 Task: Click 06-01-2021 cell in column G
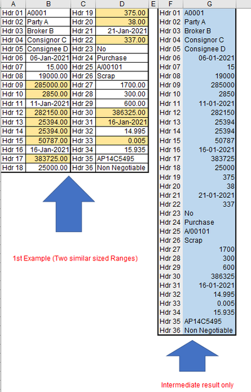[209, 58]
